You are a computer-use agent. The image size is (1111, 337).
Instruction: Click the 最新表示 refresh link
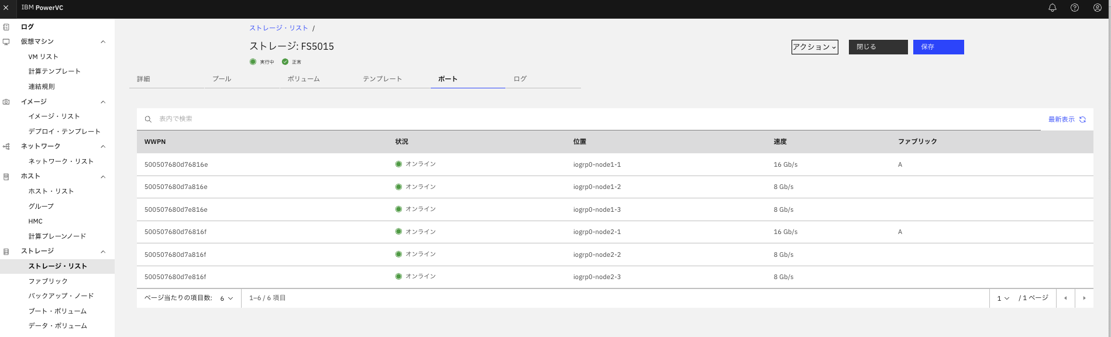coord(1067,119)
